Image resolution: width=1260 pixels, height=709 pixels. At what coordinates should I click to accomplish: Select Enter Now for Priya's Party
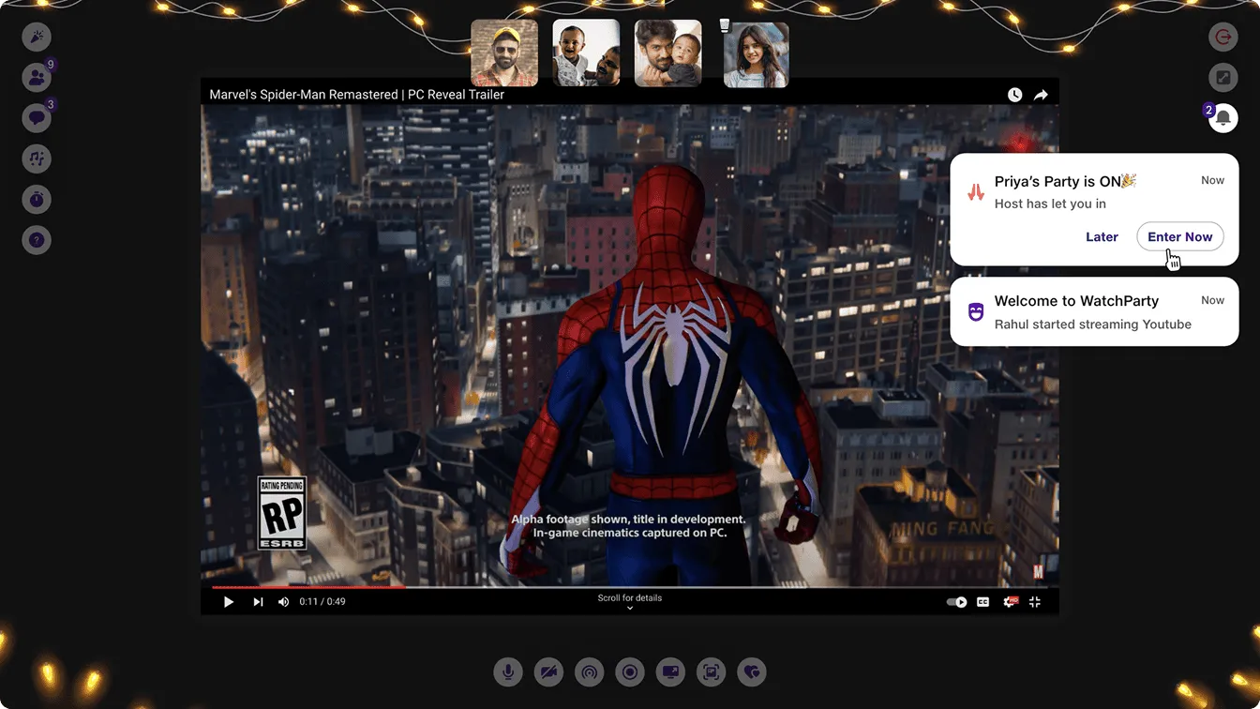[1179, 236]
